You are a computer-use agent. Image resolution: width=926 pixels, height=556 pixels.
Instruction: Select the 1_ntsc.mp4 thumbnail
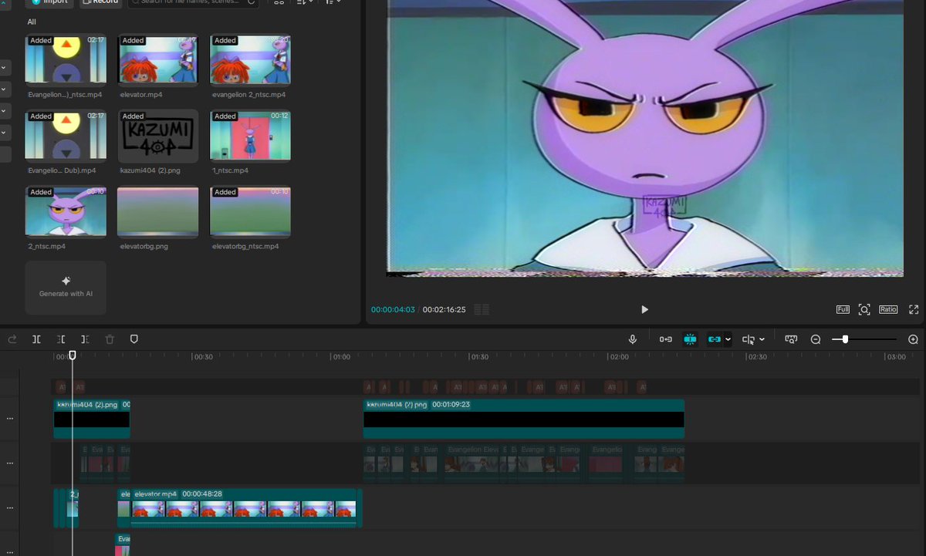pos(250,134)
